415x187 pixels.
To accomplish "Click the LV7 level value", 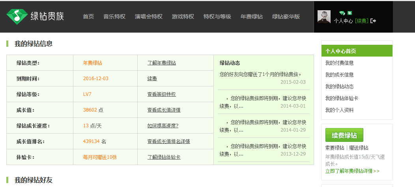I will (x=87, y=94).
